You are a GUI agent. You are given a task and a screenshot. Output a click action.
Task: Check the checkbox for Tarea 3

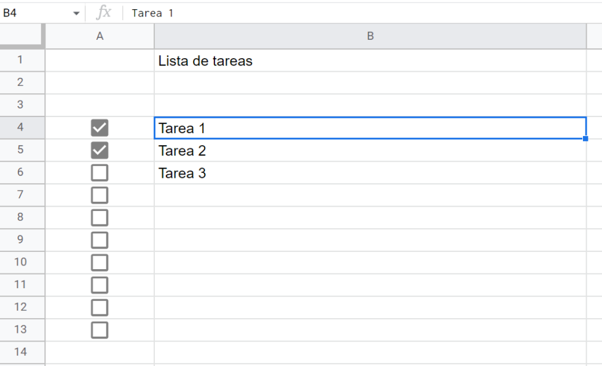pos(100,173)
